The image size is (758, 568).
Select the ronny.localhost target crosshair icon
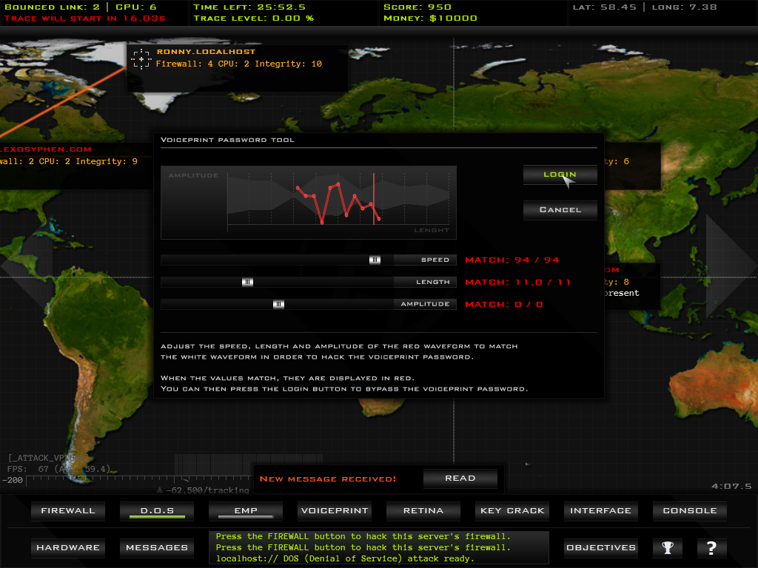click(141, 59)
